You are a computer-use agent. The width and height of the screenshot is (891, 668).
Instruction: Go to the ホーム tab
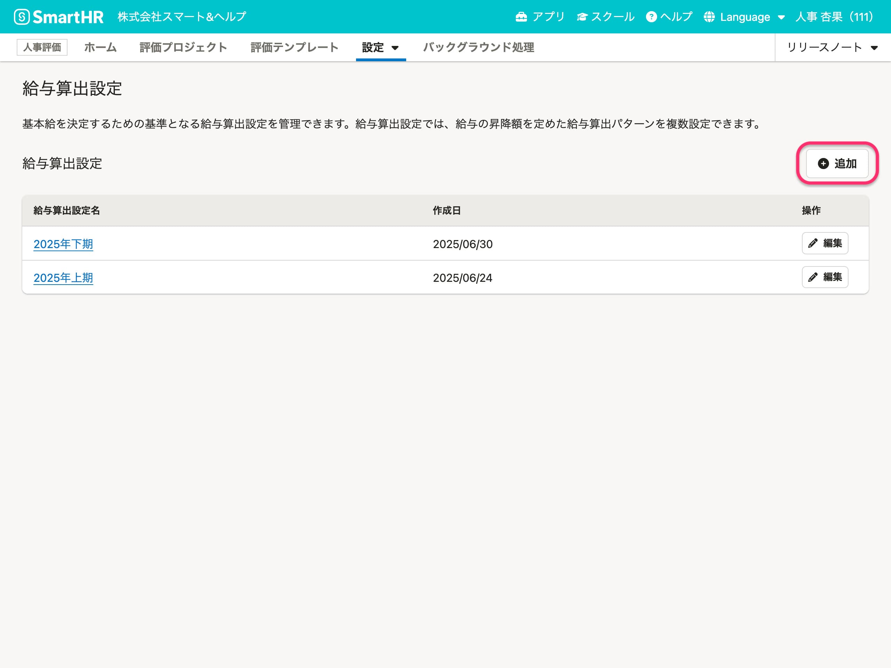coord(100,48)
